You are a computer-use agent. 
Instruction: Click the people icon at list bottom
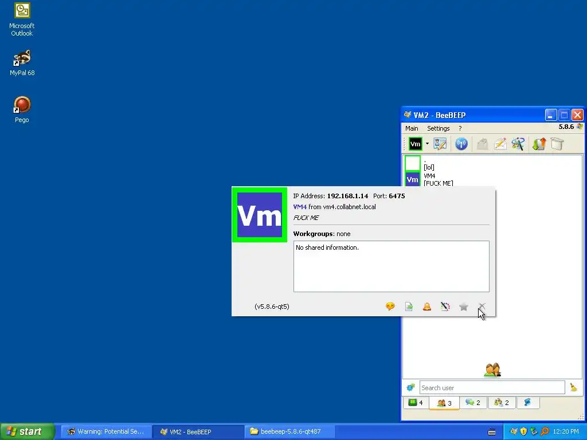click(492, 370)
